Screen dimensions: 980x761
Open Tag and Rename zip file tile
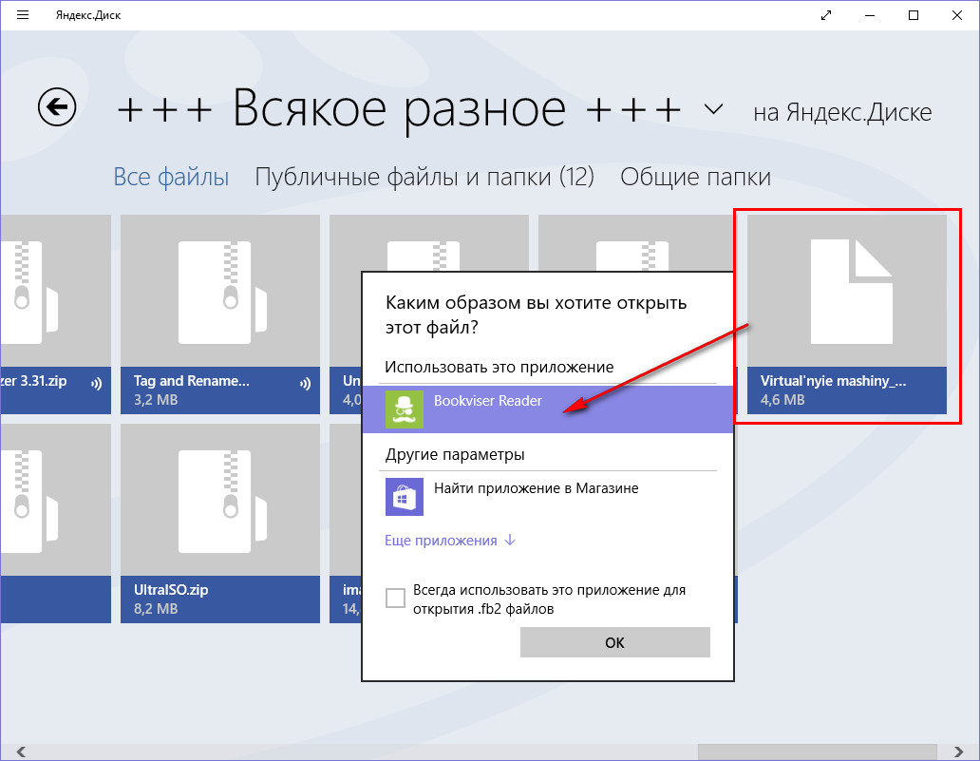[220, 314]
